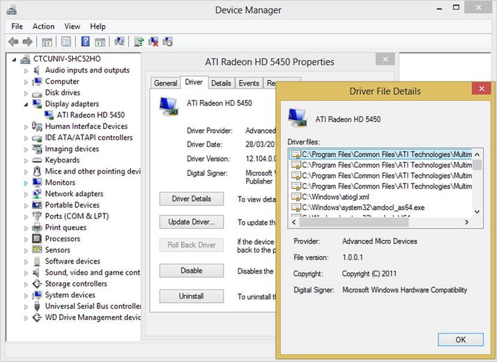Click the Imaging devices camera icon
This screenshot has height=362, width=497.
(37, 149)
